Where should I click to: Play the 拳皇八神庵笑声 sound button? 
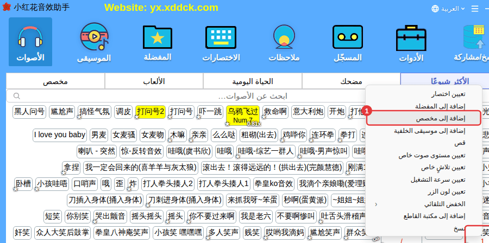[x=121, y=233]
